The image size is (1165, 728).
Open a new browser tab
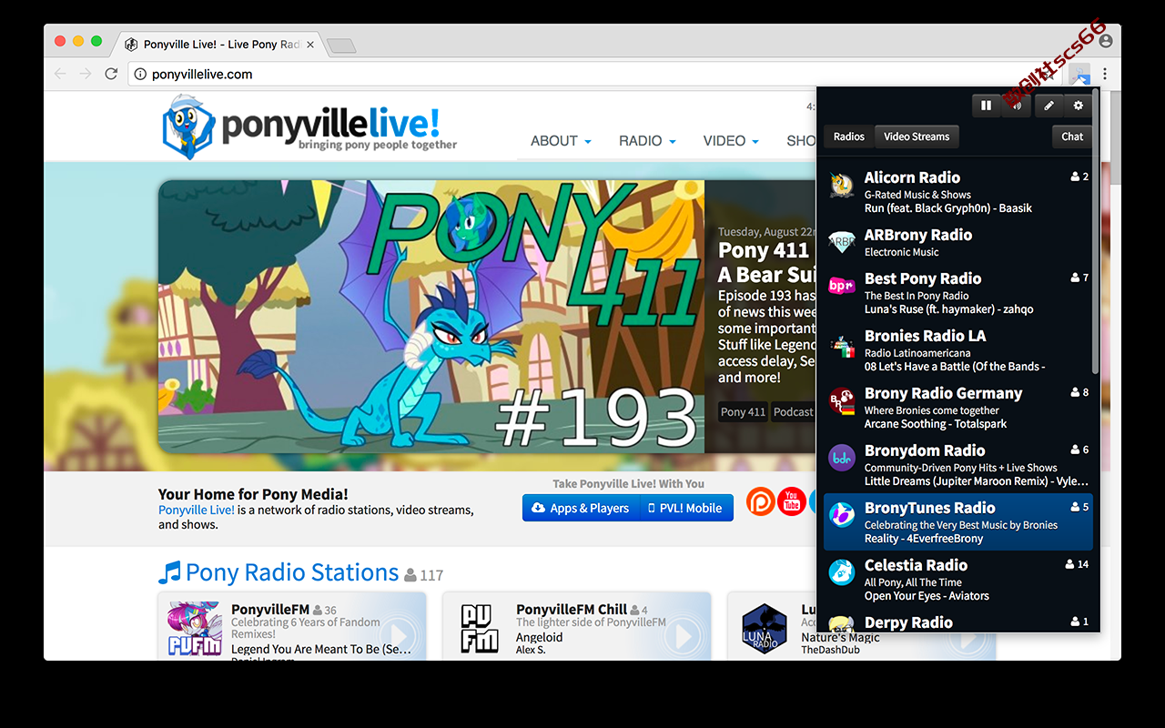tap(340, 45)
